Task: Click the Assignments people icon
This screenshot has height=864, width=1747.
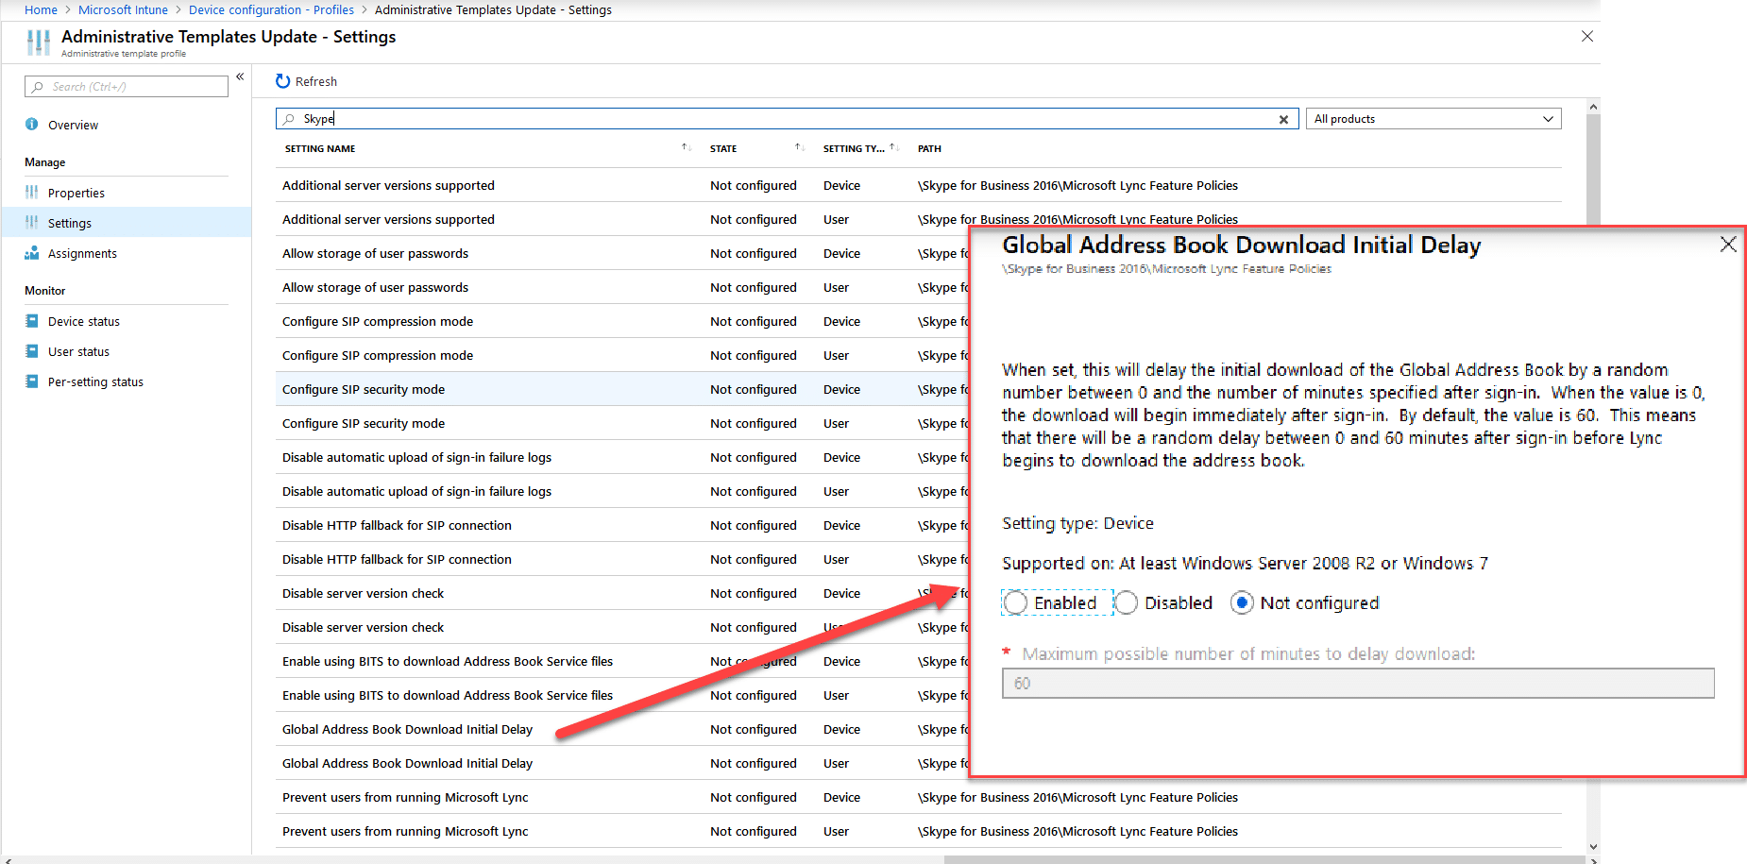Action: (32, 252)
